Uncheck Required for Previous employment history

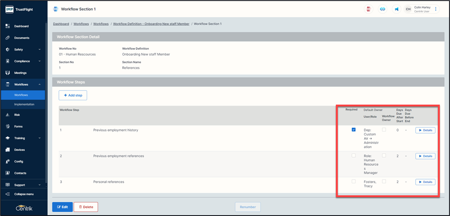click(353, 129)
